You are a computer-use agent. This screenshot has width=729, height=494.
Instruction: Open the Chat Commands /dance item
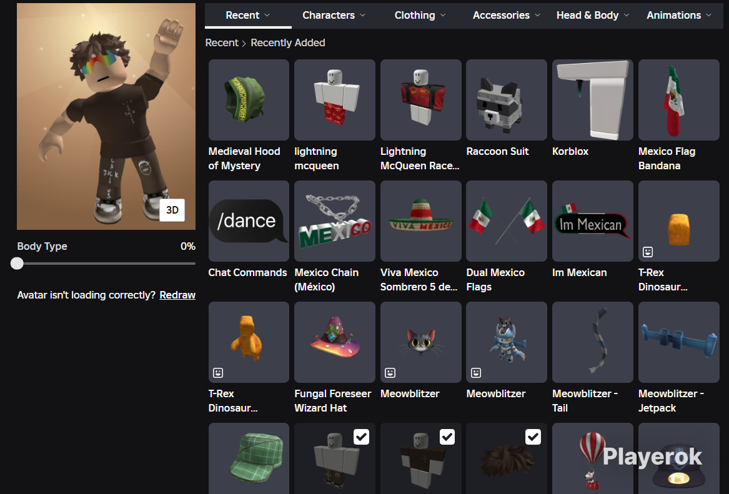coord(249,221)
